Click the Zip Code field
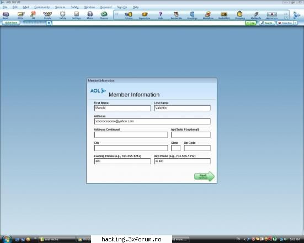Viewport: 304px width, 243px height. pos(197,148)
